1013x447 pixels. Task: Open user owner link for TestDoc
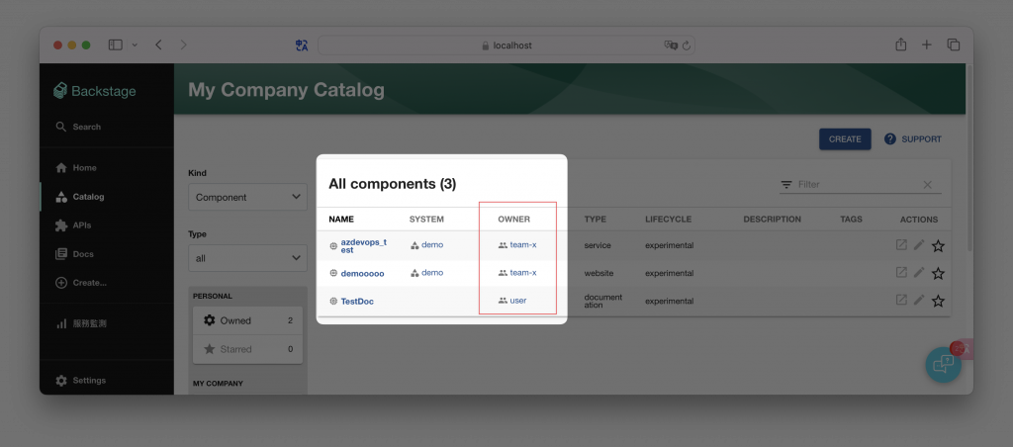518,301
